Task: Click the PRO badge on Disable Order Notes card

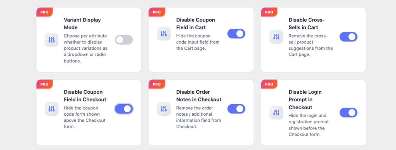Action: [x=157, y=84]
